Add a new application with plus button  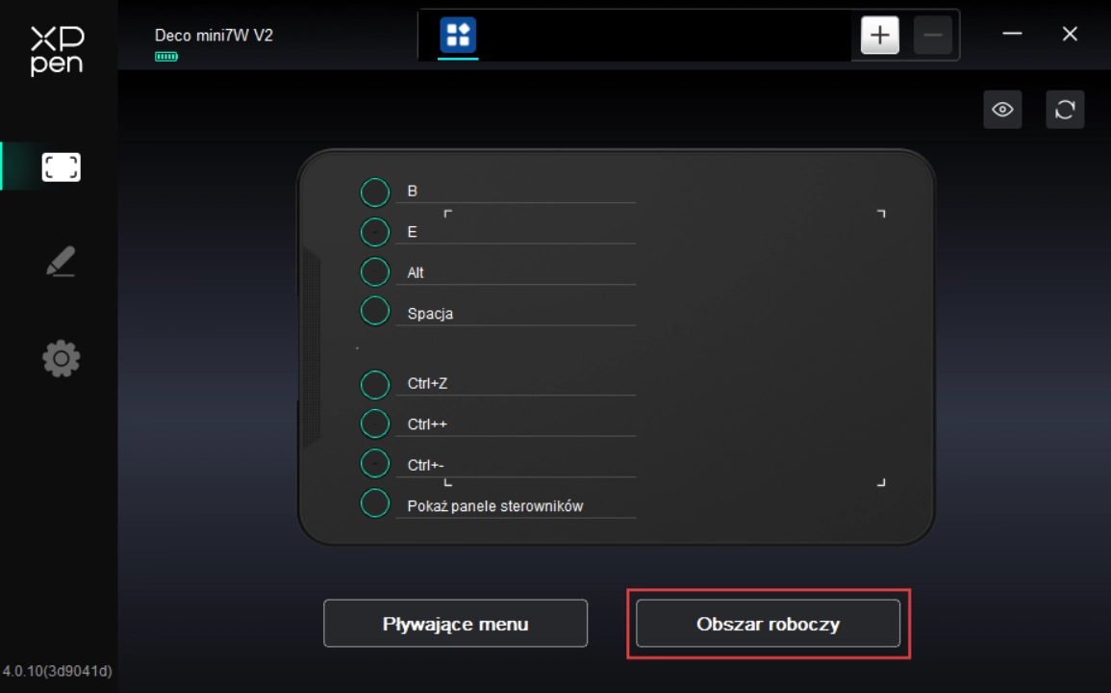879,36
